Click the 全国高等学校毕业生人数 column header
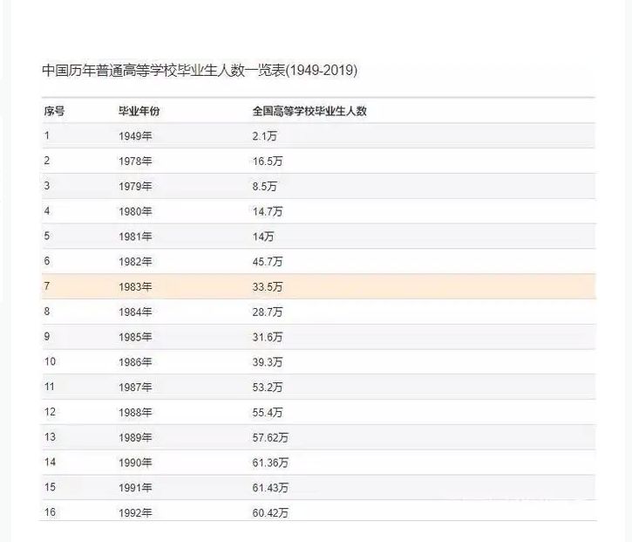 tap(309, 111)
